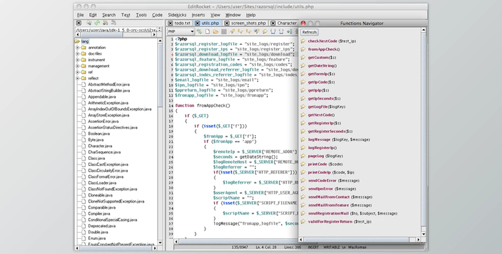Open the Inserts menu
502x254 pixels.
tap(198, 15)
